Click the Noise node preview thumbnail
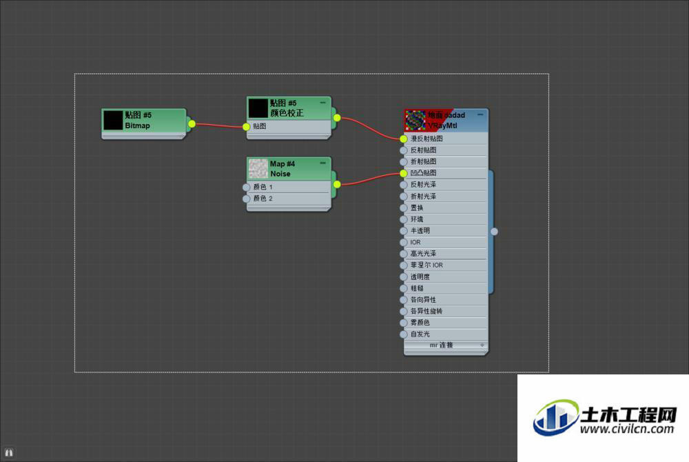The height and width of the screenshot is (462, 689). [x=258, y=168]
